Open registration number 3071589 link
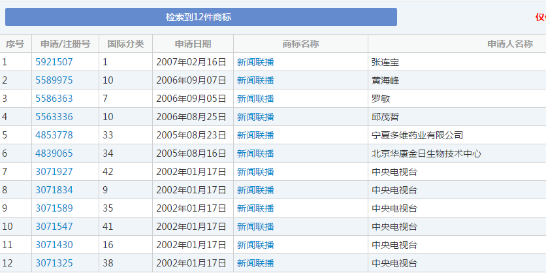546x273 pixels. tap(54, 208)
